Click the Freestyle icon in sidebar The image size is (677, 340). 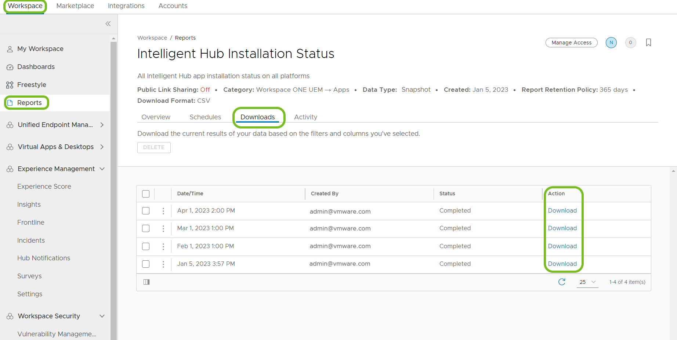click(x=10, y=85)
